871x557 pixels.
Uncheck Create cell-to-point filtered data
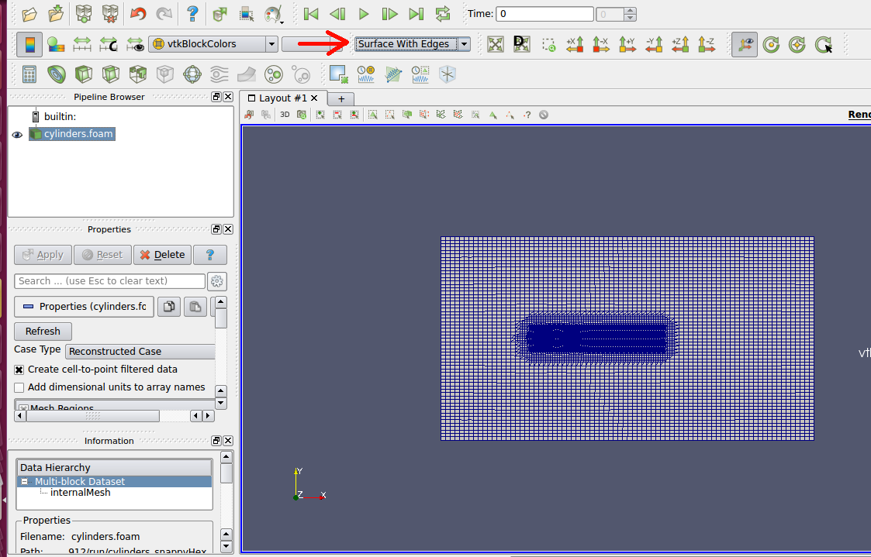tap(19, 370)
